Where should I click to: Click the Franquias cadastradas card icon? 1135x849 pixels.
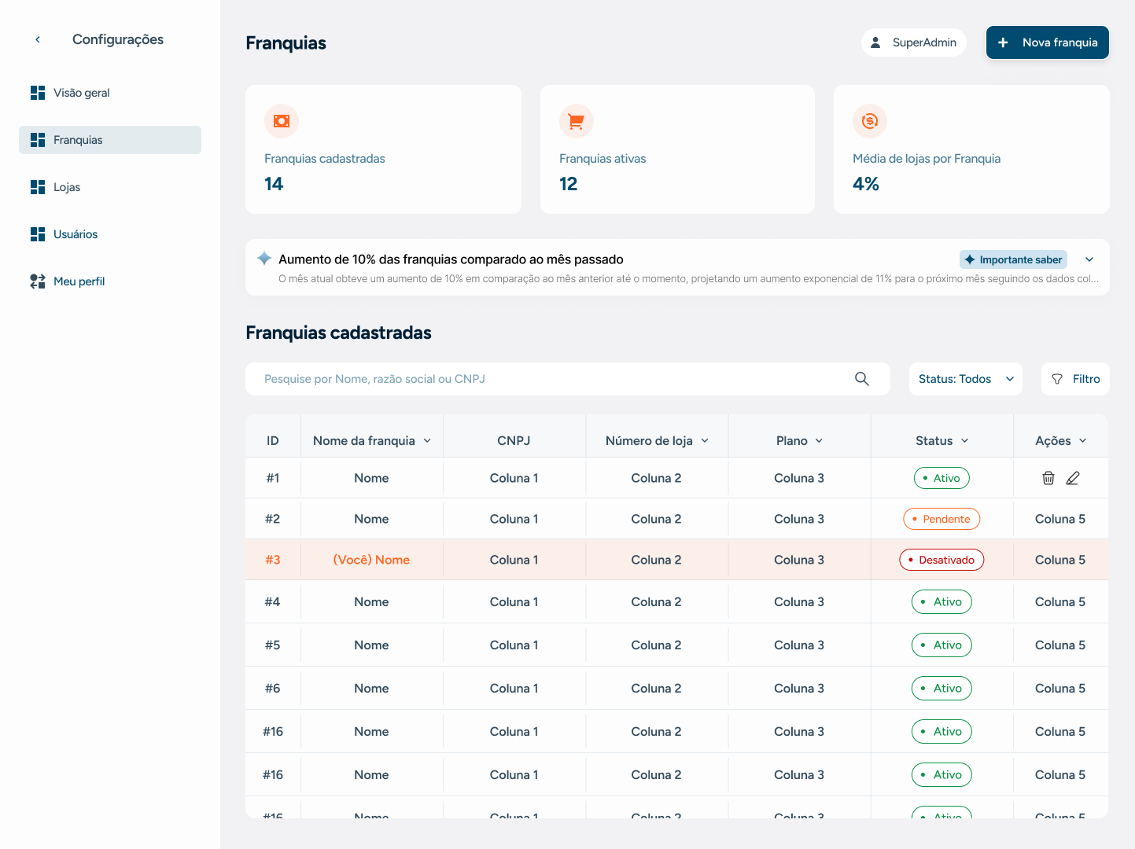(282, 121)
